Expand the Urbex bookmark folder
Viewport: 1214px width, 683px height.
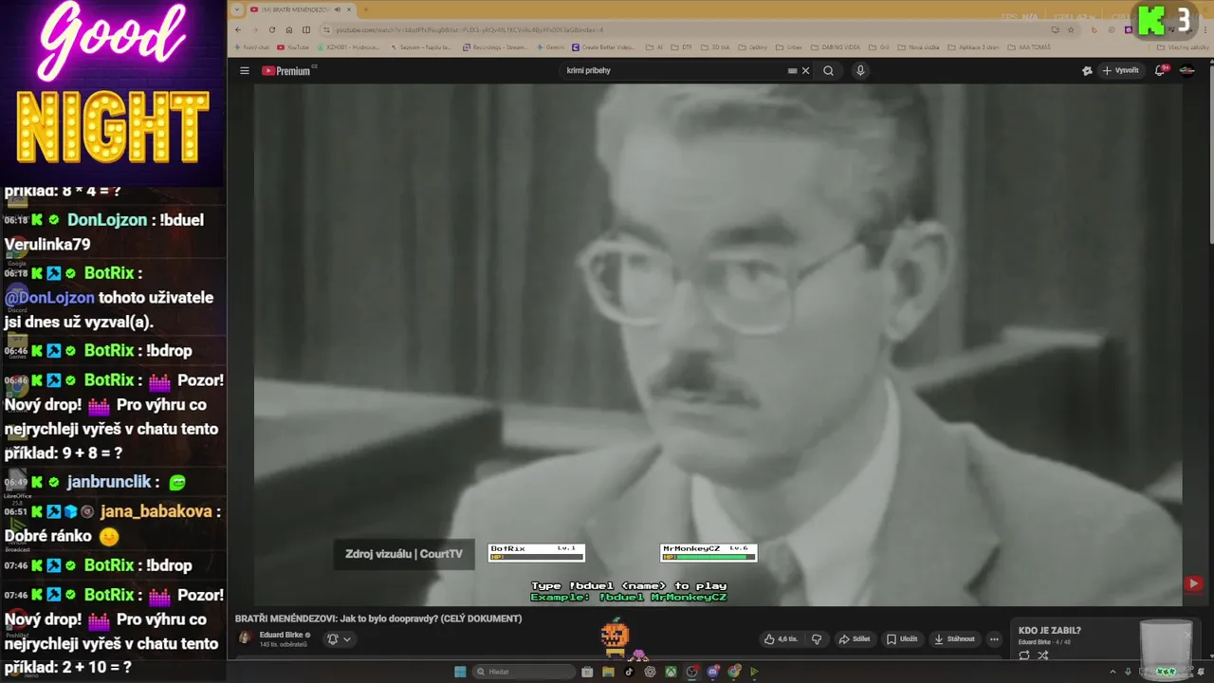click(790, 46)
